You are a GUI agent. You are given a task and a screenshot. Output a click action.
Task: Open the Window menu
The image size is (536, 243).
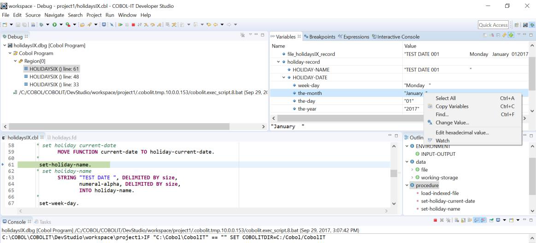click(127, 15)
